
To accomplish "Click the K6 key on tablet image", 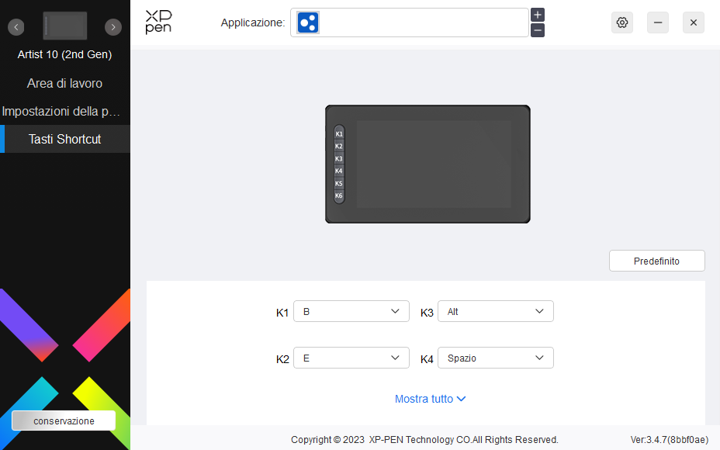I will [339, 196].
